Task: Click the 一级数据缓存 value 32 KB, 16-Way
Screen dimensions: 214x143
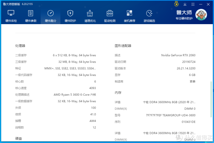Action: [77, 101]
